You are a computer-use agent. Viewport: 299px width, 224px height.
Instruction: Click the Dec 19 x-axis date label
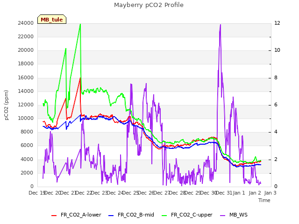coord(37,193)
